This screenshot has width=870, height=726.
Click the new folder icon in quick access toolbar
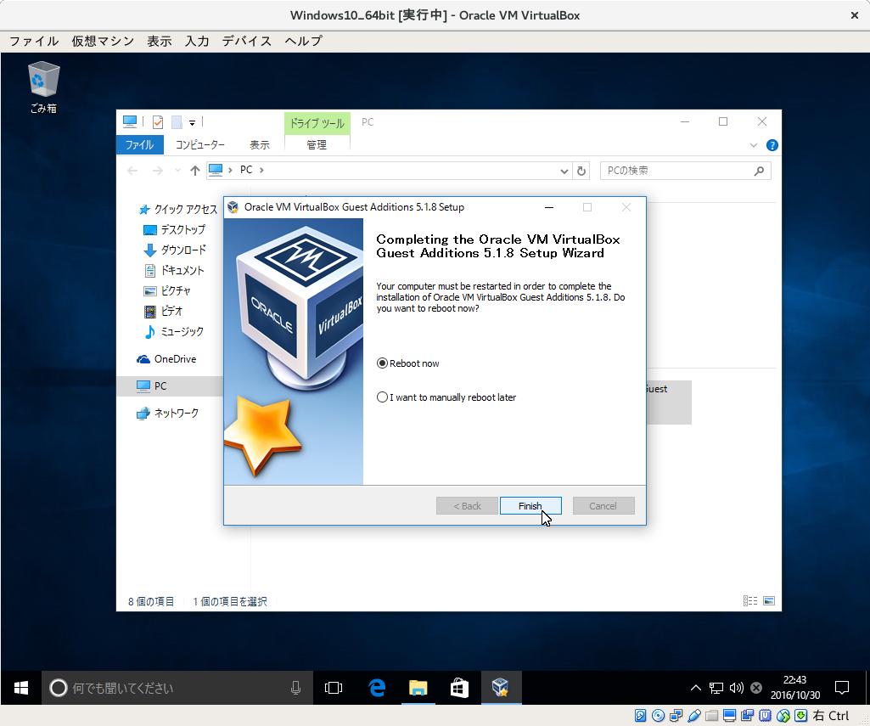pyautogui.click(x=177, y=122)
